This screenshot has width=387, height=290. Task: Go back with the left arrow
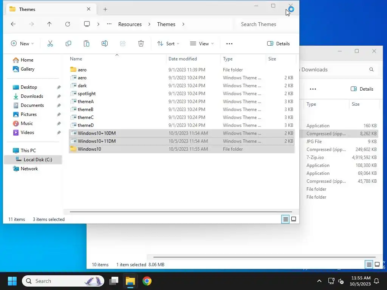13,24
